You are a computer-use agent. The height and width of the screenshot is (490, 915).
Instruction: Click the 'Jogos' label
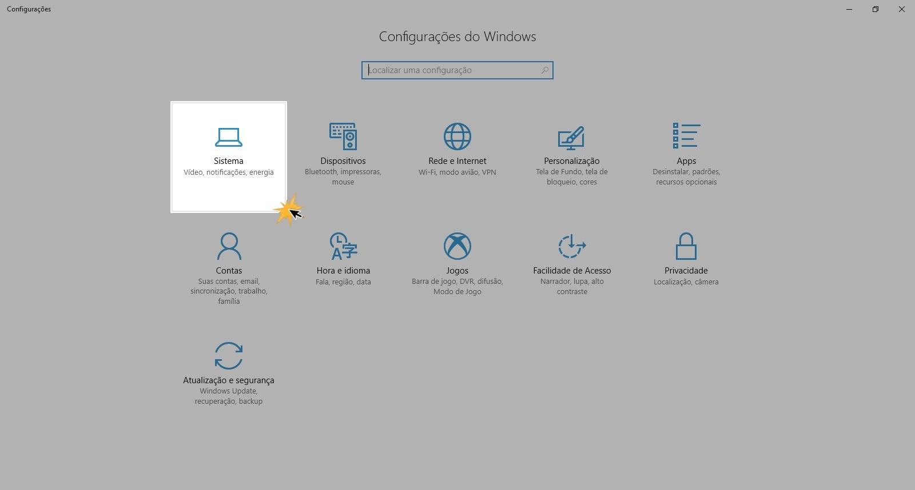pyautogui.click(x=457, y=271)
